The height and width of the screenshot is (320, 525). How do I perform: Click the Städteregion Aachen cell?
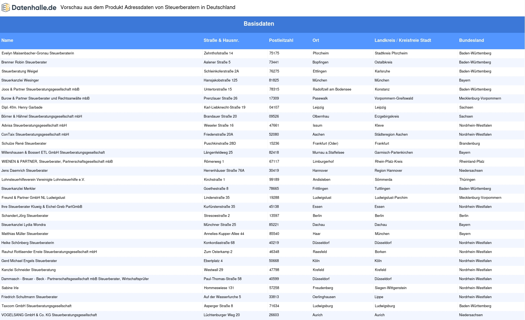(x=391, y=135)
